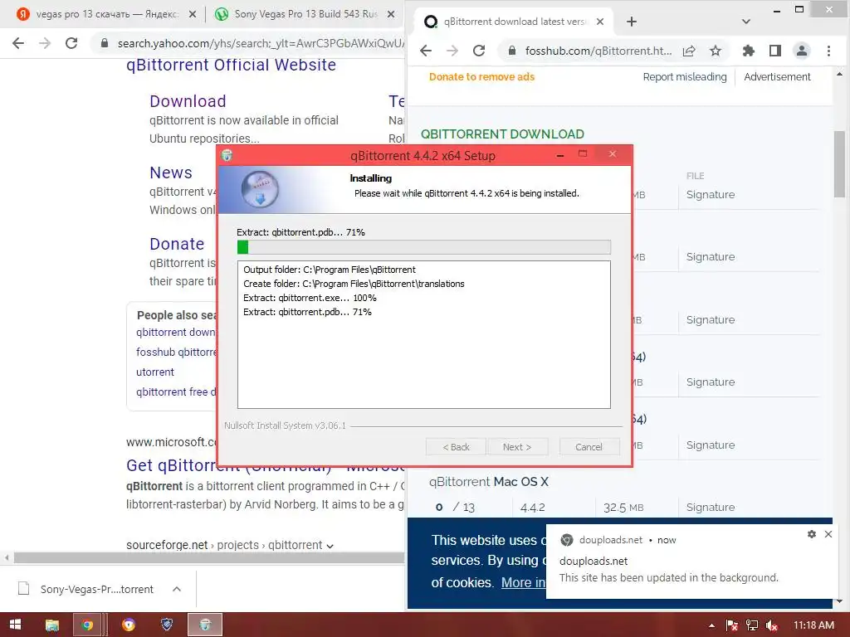Click Report misleading link
The height and width of the screenshot is (637, 850).
685,77
